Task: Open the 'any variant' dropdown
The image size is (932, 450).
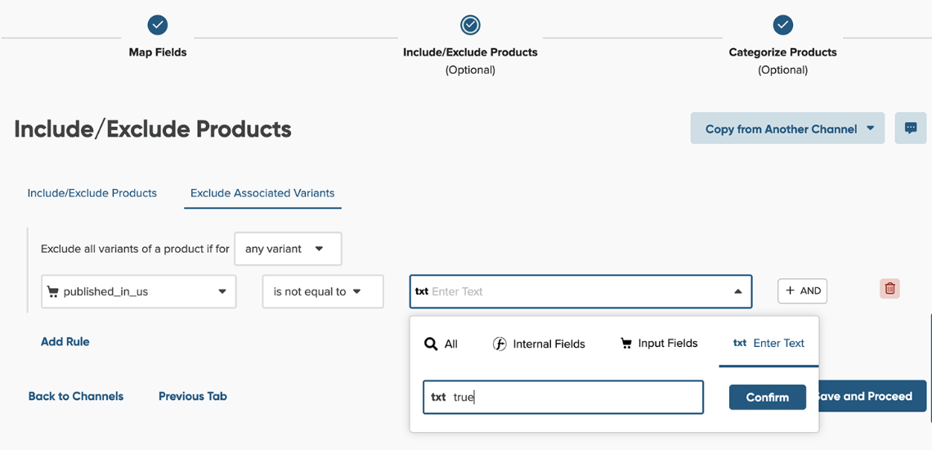Action: [x=288, y=250]
